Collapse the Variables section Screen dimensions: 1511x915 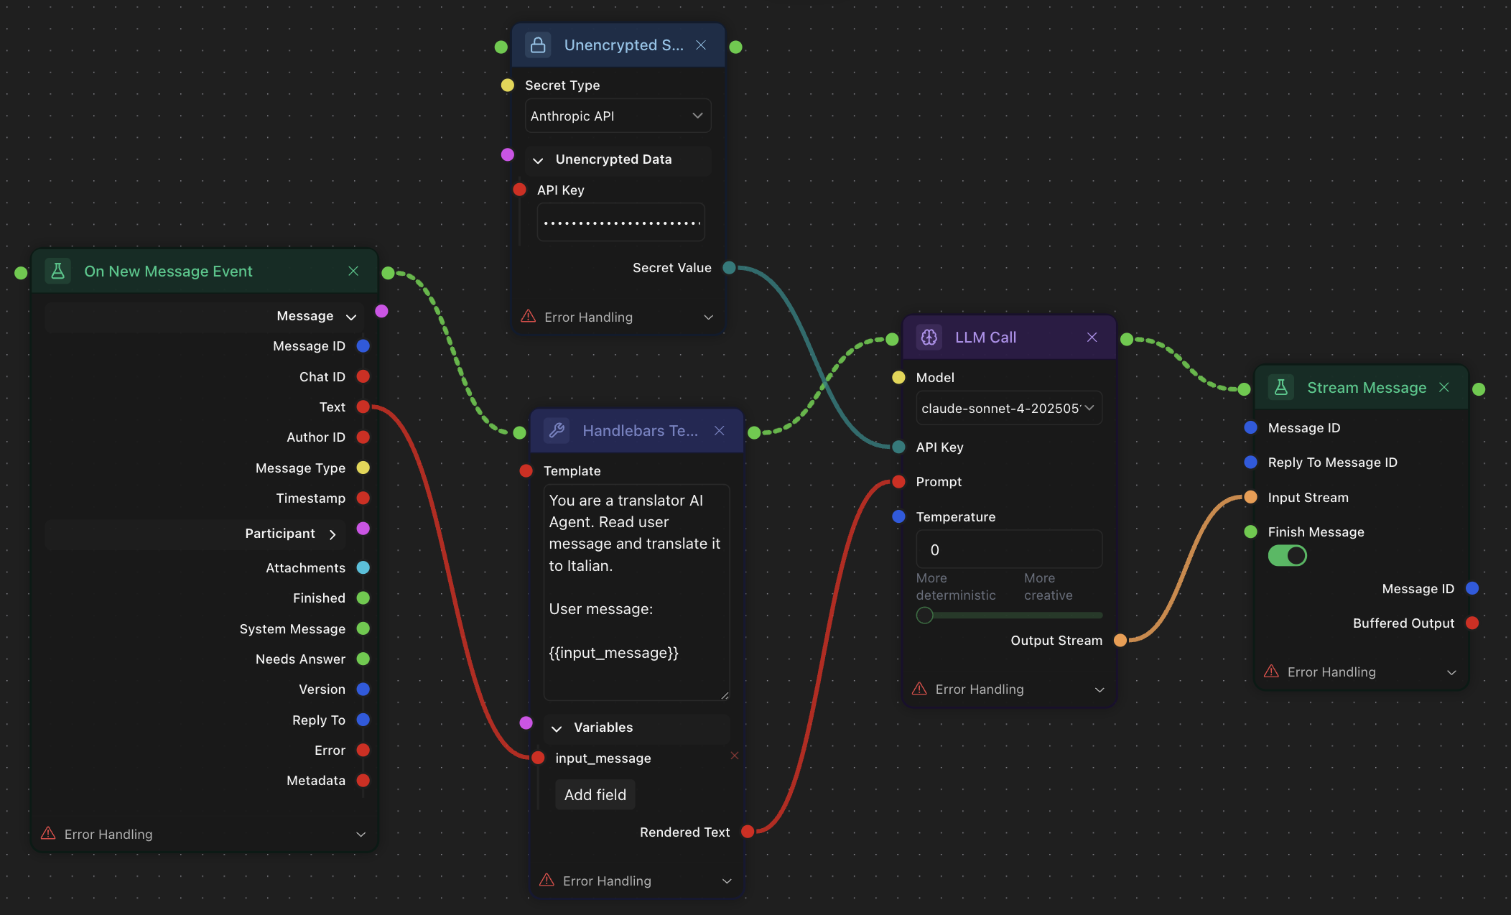557,728
